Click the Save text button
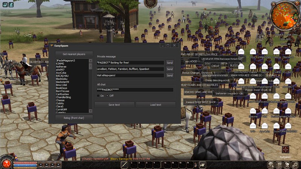This screenshot has width=301, height=169. click(114, 105)
